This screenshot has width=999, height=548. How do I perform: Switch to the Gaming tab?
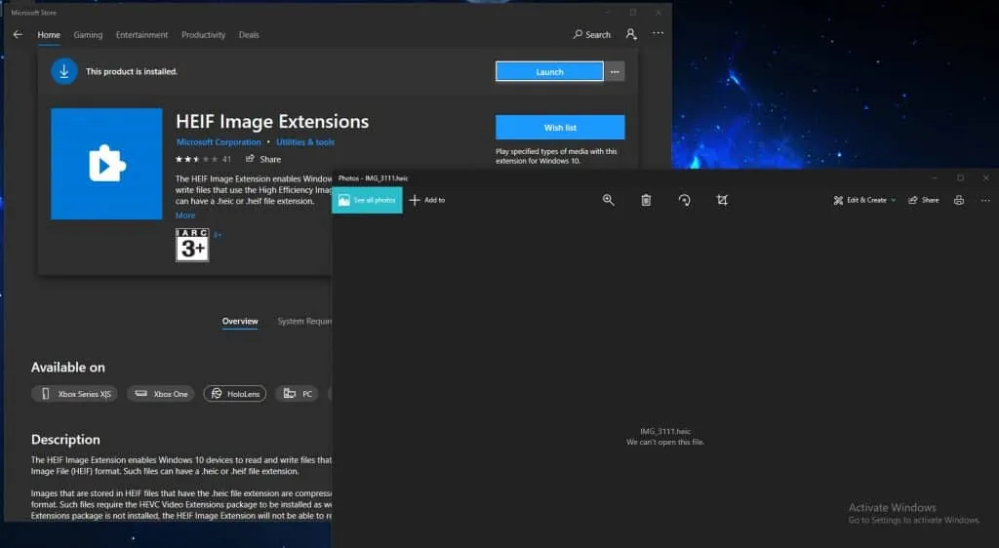pyautogui.click(x=88, y=35)
